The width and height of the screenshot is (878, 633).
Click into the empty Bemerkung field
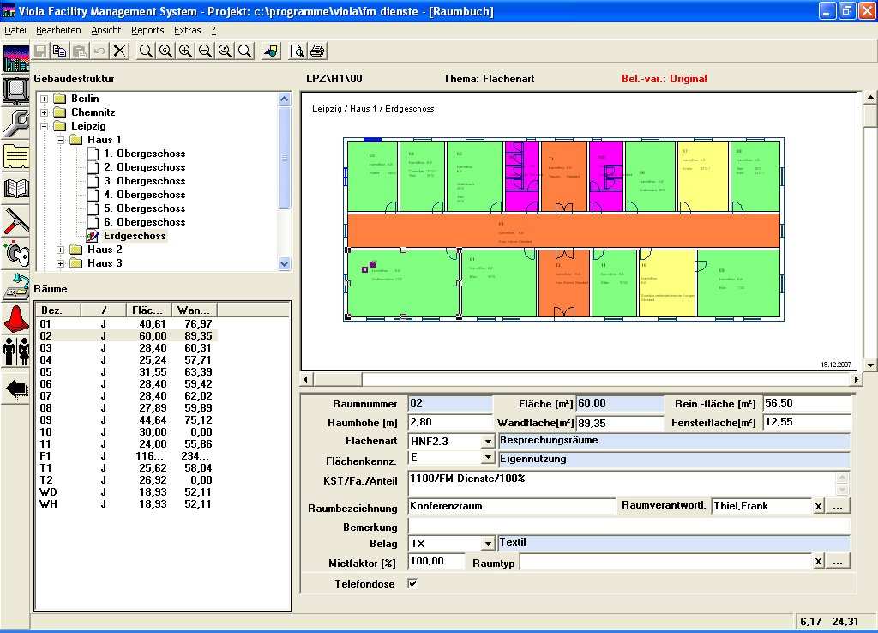point(628,526)
